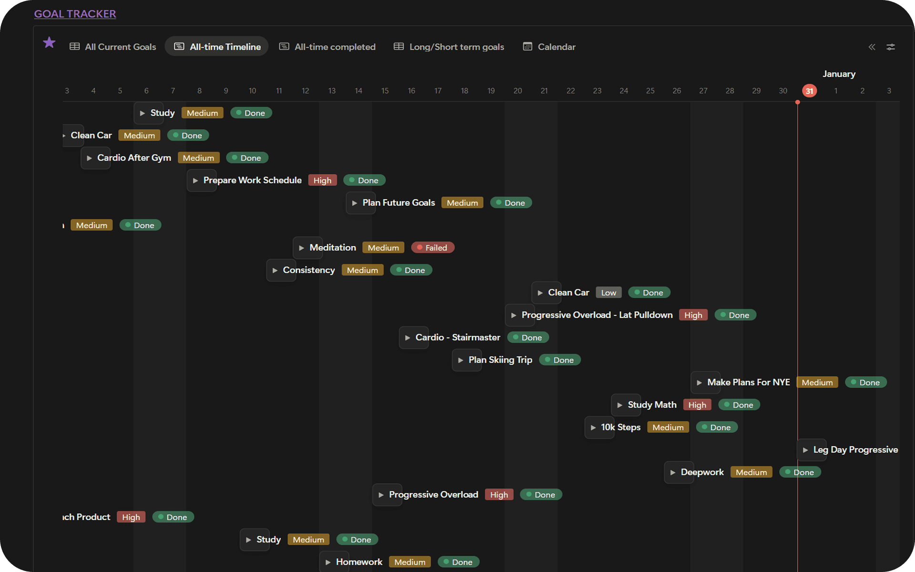Expand the Meditation goal toggle
915x572 pixels.
(x=301, y=248)
